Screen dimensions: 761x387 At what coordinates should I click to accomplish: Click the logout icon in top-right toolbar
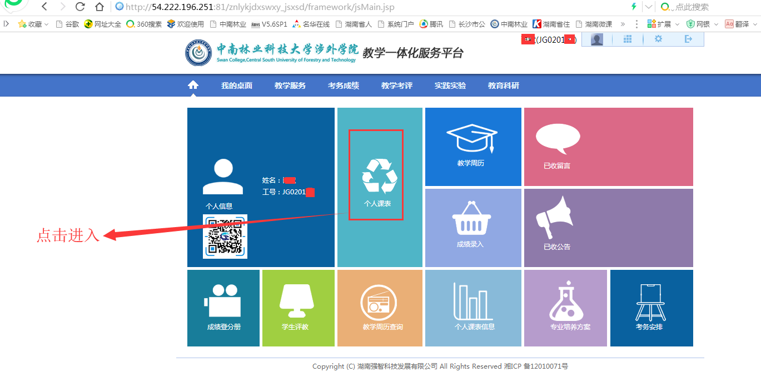click(689, 39)
